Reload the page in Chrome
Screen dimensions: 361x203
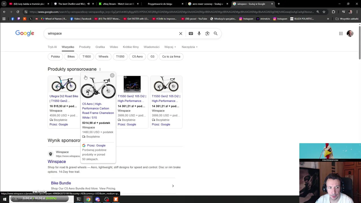tap(18, 12)
